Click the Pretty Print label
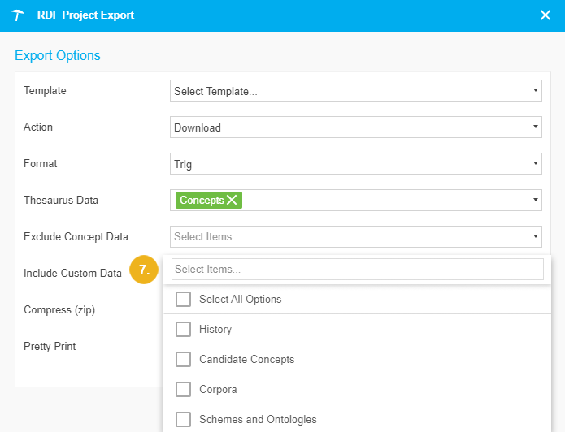Image resolution: width=565 pixels, height=432 pixels. pos(50,347)
